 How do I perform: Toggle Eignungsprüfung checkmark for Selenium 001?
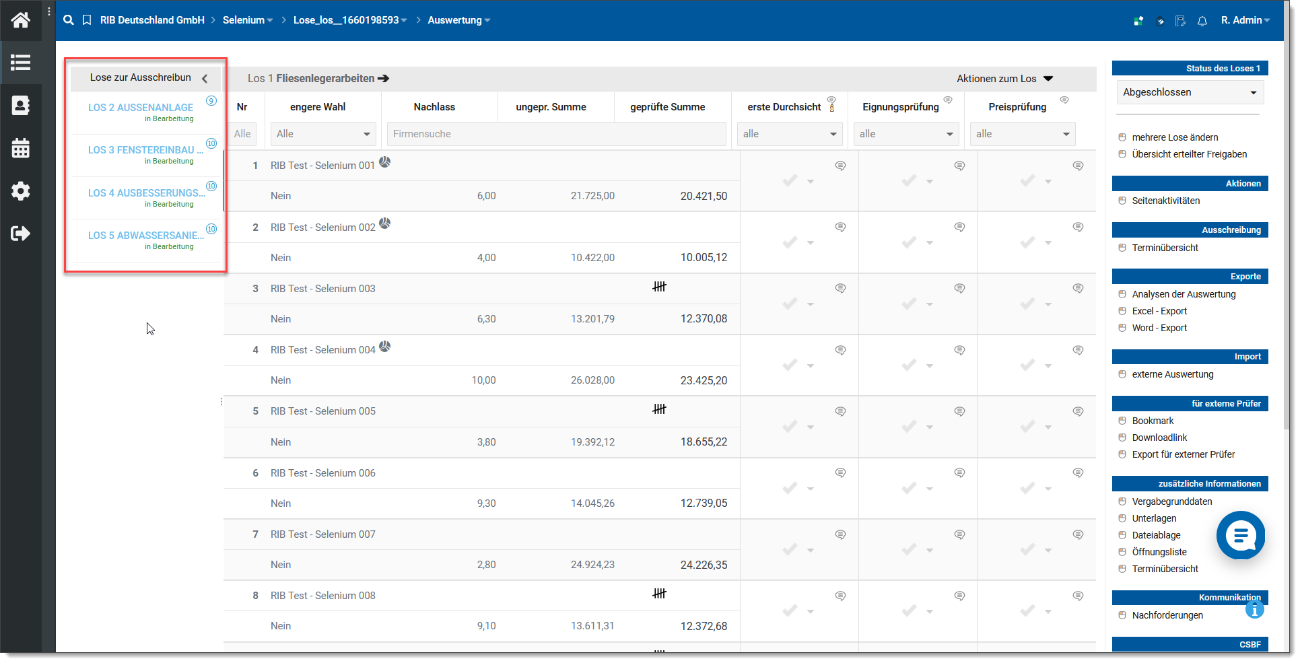coord(909,180)
